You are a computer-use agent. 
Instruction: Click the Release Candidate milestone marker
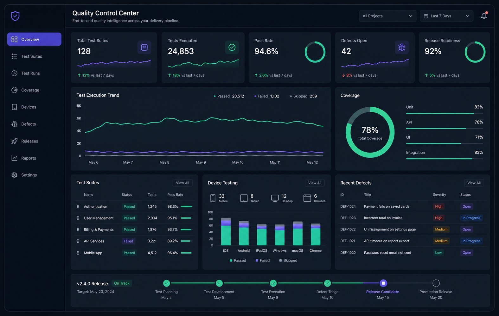coord(383,283)
